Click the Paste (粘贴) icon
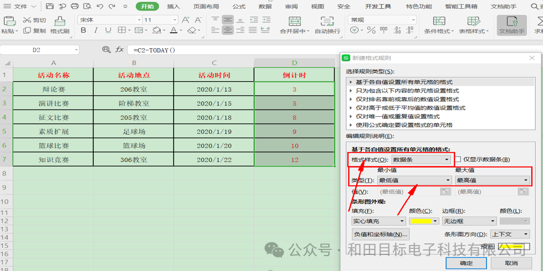The height and width of the screenshot is (271, 543). 9,22
